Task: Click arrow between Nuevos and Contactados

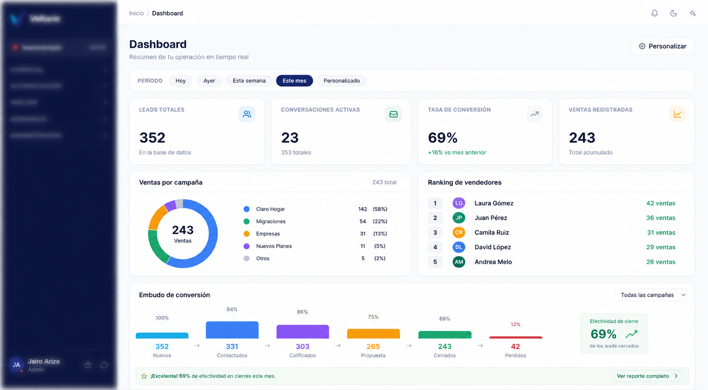Action: tap(197, 346)
